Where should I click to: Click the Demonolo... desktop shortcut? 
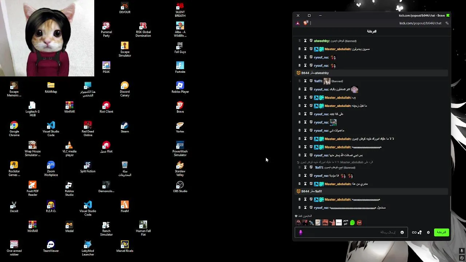(106, 187)
